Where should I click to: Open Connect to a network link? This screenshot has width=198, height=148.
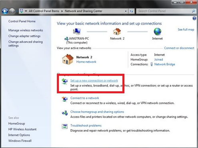click(85, 98)
